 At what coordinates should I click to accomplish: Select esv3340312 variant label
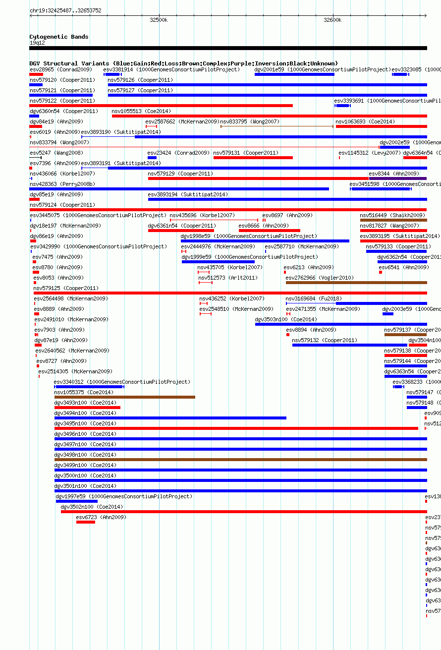122,382
